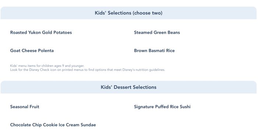Click the word "Potatoes" in sides list
258x140 pixels.
click(x=63, y=32)
